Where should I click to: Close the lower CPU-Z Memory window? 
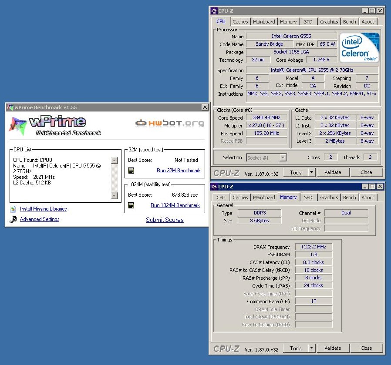(x=380, y=186)
